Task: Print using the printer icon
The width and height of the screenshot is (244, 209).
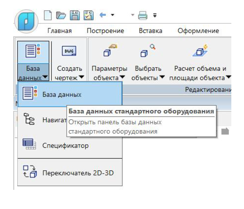Action: [x=143, y=15]
